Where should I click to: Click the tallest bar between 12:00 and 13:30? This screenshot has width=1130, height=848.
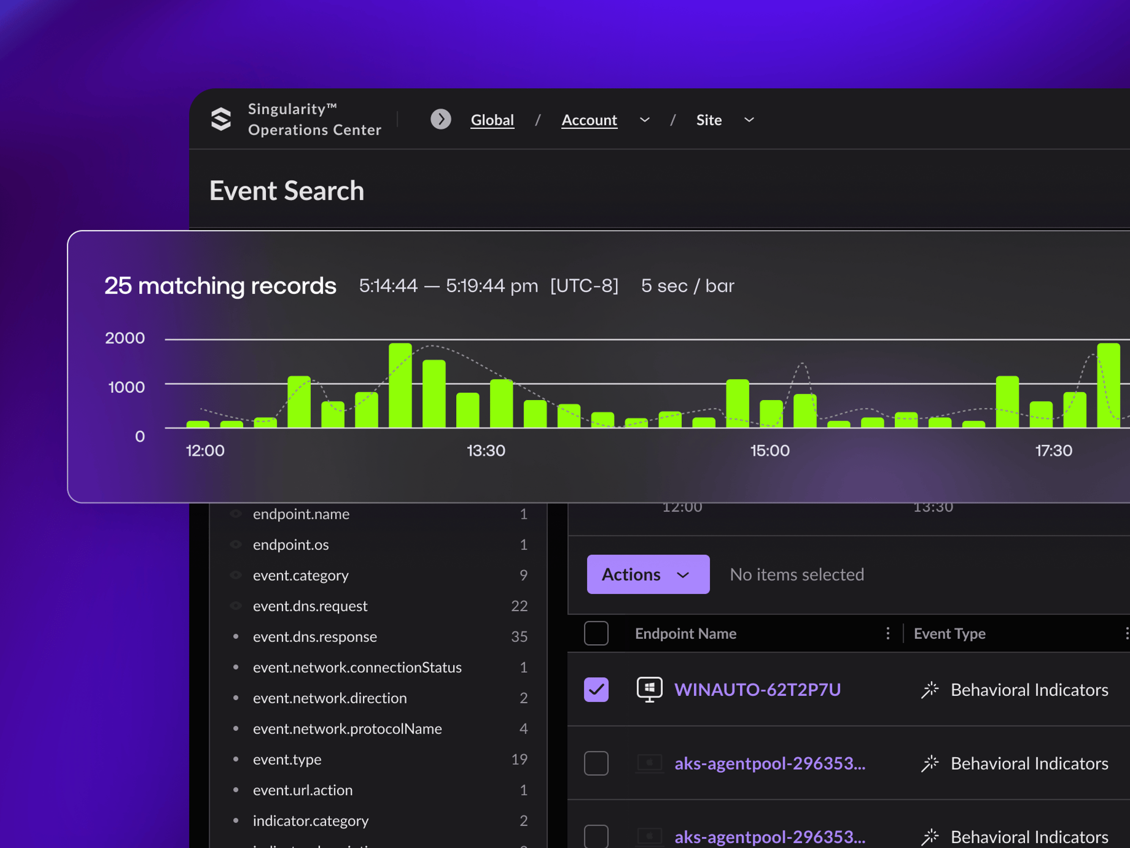tap(400, 385)
